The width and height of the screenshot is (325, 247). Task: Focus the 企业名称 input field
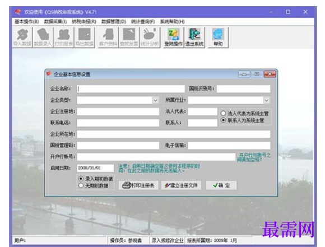click(x=131, y=89)
